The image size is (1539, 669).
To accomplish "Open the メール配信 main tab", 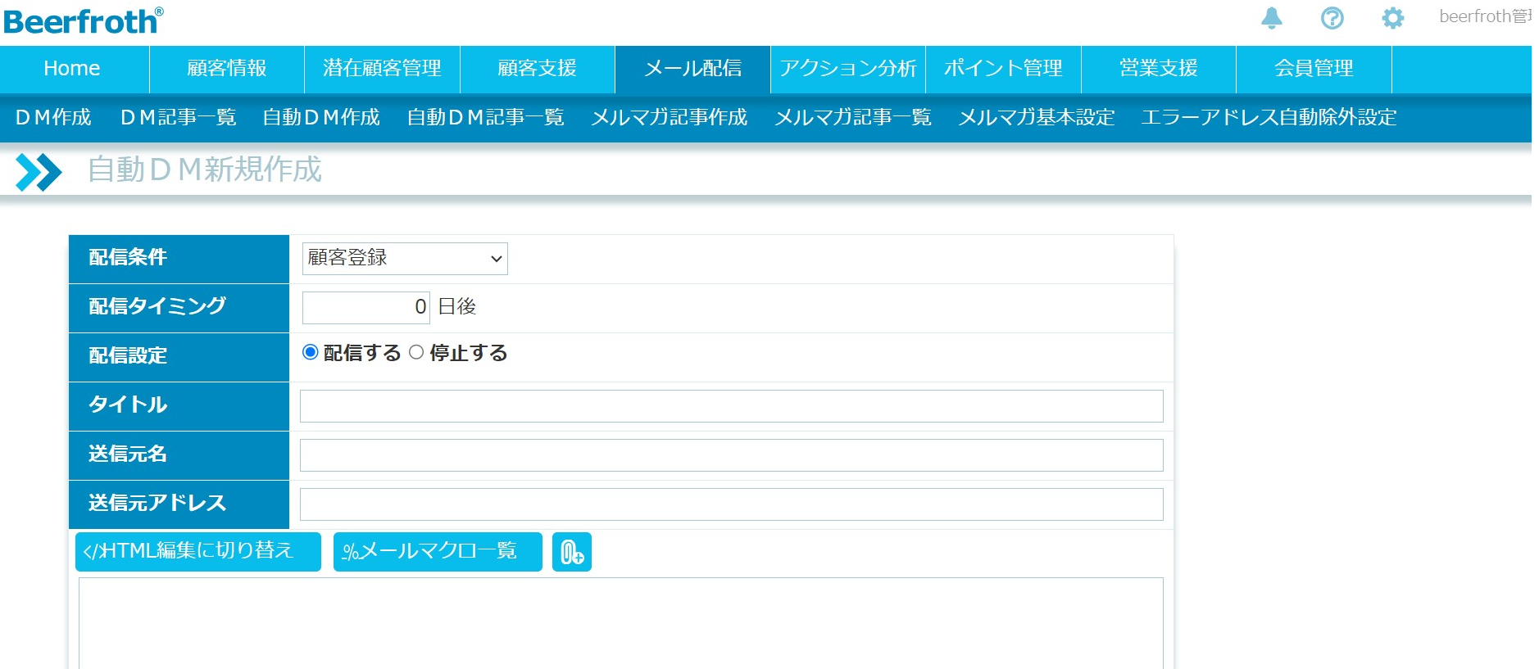I will pyautogui.click(x=692, y=69).
